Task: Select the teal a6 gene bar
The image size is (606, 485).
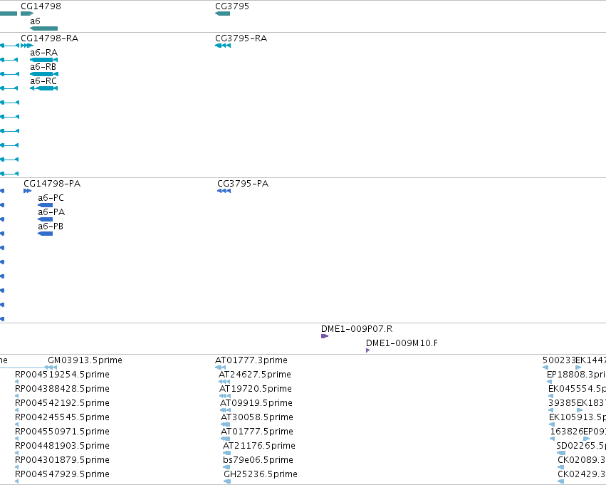Action: pos(43,28)
